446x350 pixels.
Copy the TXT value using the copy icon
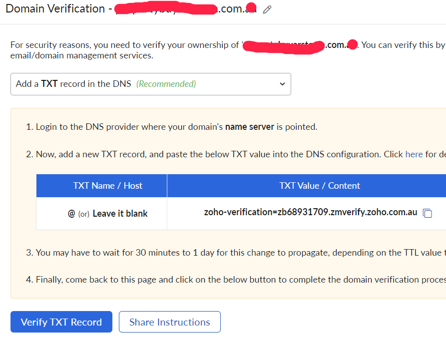click(427, 213)
